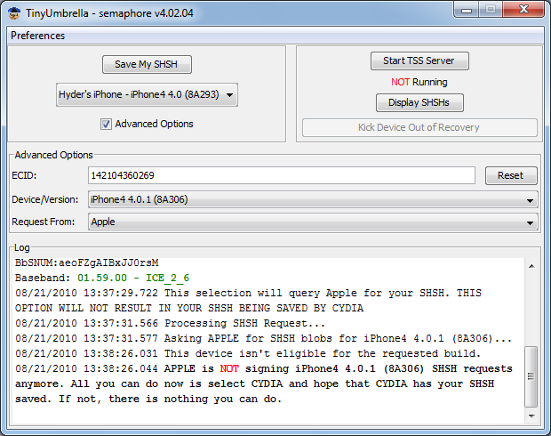
Task: Click the log vertical scrollbar thumb
Action: 531,376
